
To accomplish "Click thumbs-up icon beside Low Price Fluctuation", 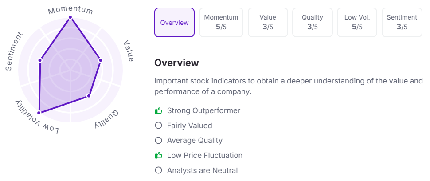I will (x=158, y=155).
